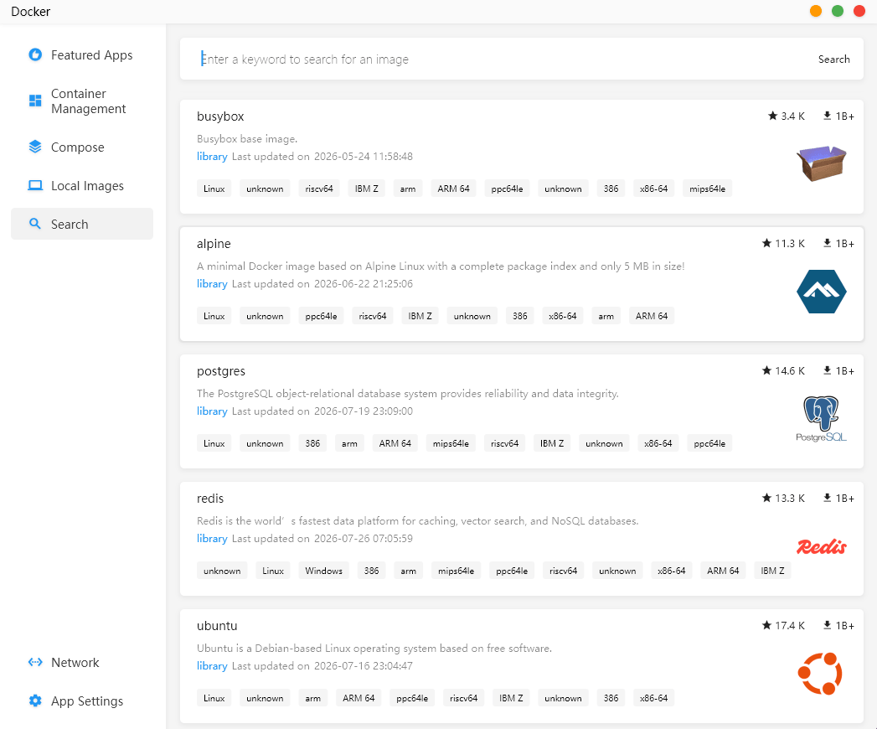
Task: Select the postgres image title
Action: (221, 371)
